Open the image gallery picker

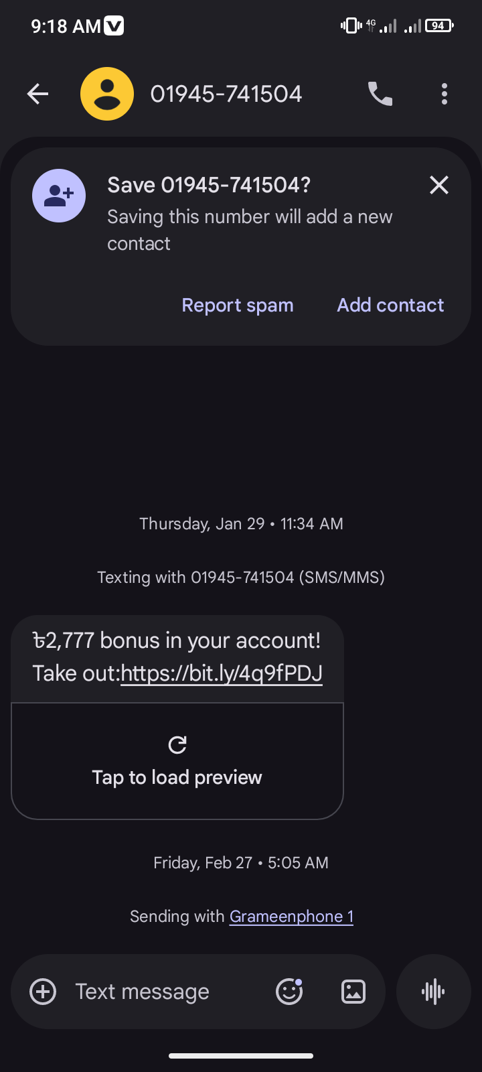(353, 992)
